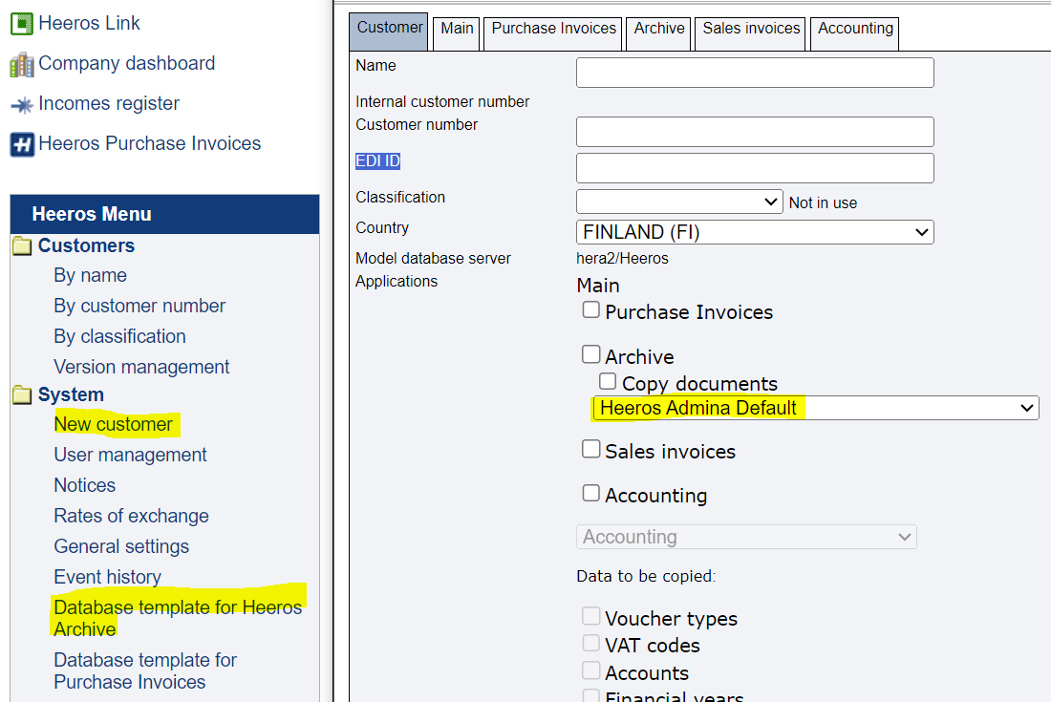1051x702 pixels.
Task: Click the Internal customer number label
Action: 441,102
